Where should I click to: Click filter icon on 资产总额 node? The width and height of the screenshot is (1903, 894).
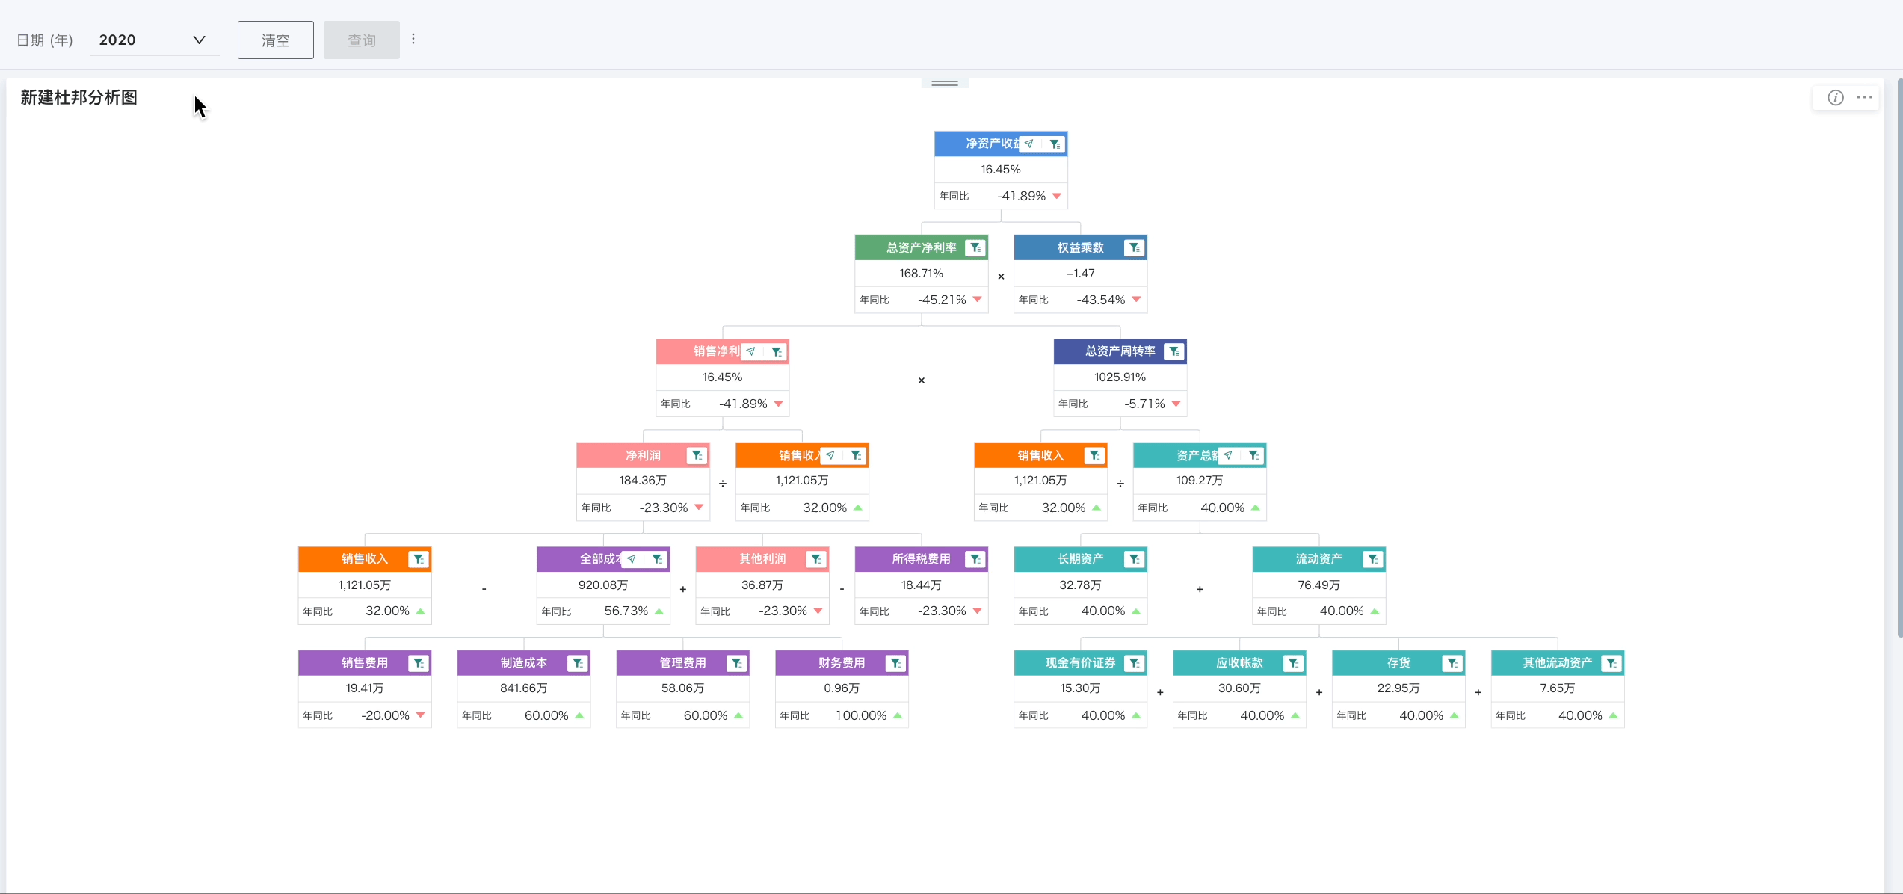pos(1253,455)
